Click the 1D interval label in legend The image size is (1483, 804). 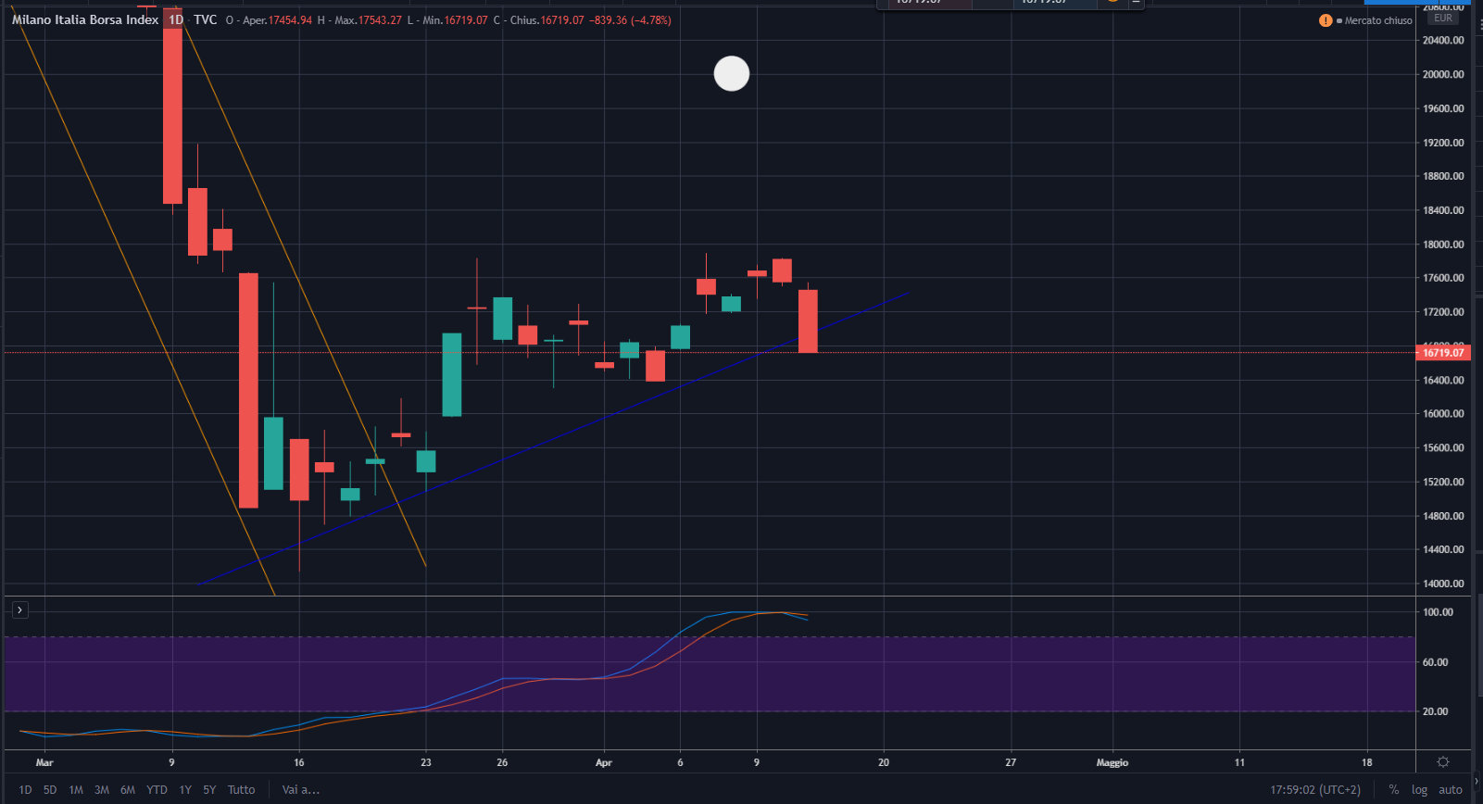pyautogui.click(x=175, y=19)
